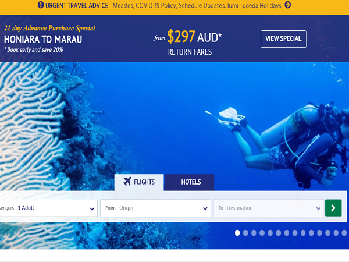Click the exclamation warning icon in banner
This screenshot has height=262, width=349.
point(41,5)
